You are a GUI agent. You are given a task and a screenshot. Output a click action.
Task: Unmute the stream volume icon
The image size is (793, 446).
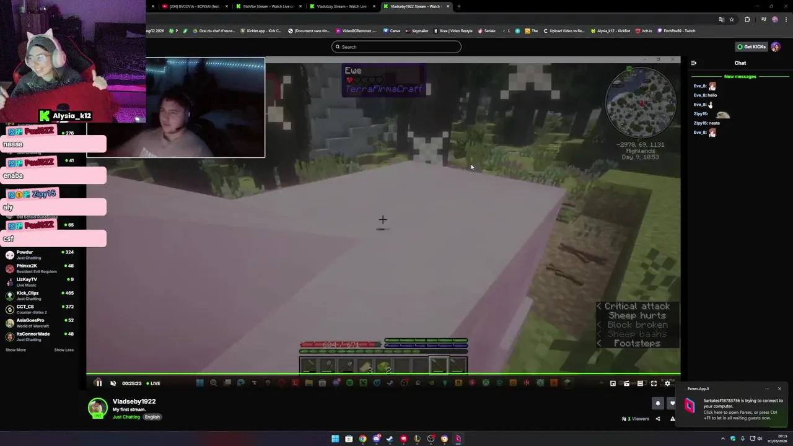click(113, 383)
